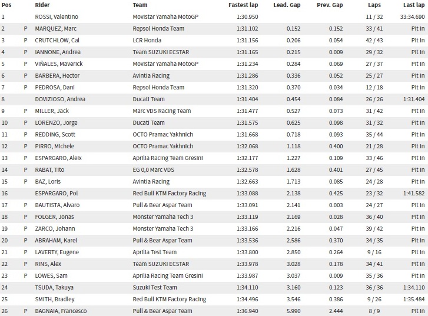The width and height of the screenshot is (428, 316).
Task: Select the Lead. Gap column header
Action: click(287, 5)
